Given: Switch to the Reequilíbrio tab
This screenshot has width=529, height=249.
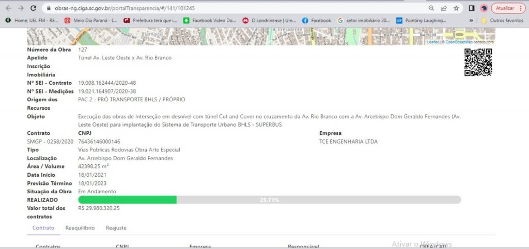Looking at the screenshot, I should pyautogui.click(x=80, y=228).
